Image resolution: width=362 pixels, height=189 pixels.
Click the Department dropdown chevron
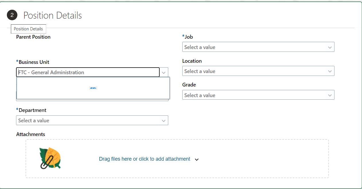point(164,120)
